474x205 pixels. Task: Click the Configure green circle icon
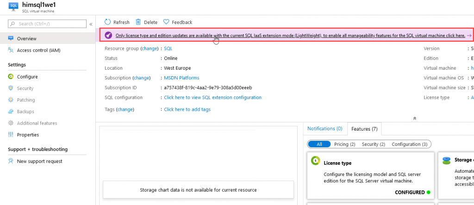11,77
